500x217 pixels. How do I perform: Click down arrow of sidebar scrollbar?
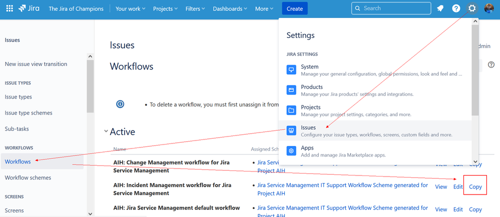90,213
